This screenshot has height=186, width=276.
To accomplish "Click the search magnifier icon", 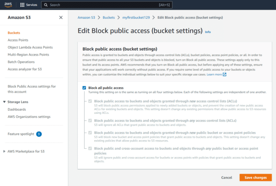I will coord(46,5).
